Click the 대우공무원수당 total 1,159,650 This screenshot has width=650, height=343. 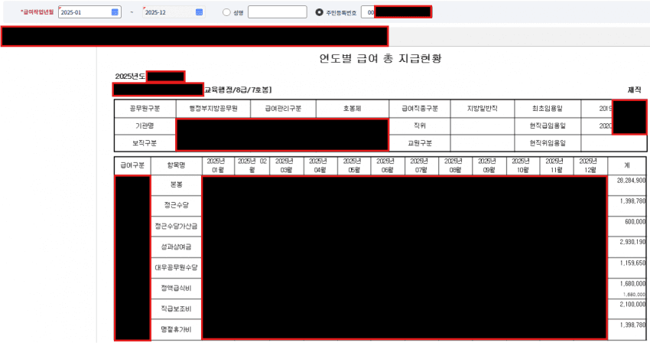tap(632, 263)
